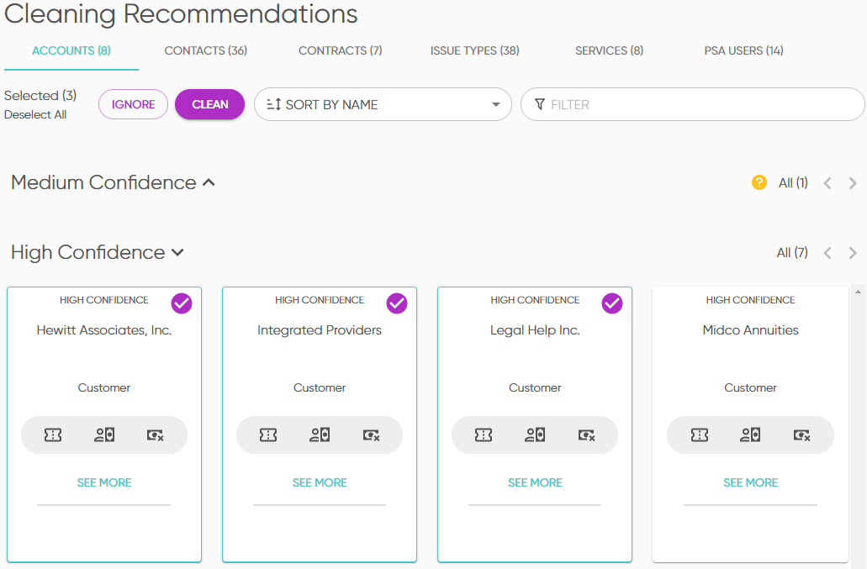Viewport: 867px width, 569px height.
Task: Click the Clean button
Action: (x=209, y=104)
